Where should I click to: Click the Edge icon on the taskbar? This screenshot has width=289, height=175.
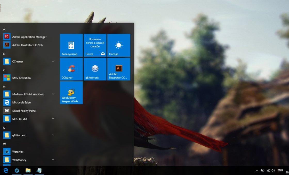(6, 170)
